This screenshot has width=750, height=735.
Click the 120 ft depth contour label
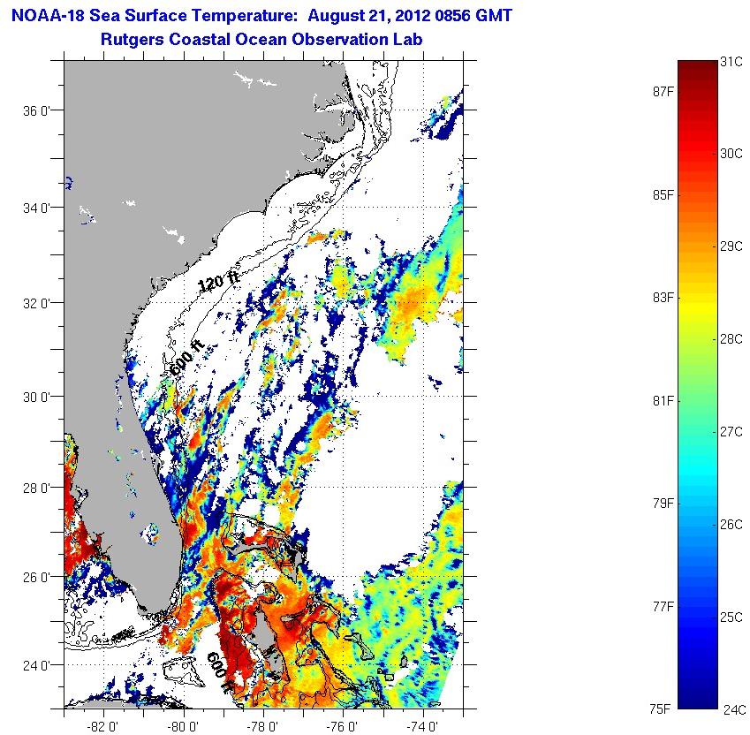(218, 281)
